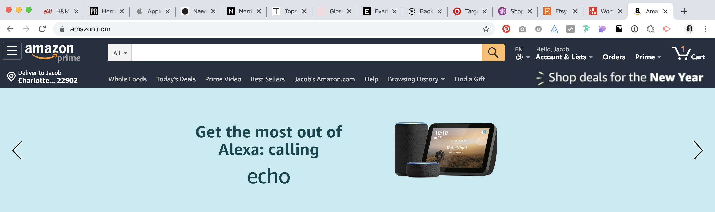Close the Etsy tab
Image resolution: width=715 pixels, height=212 pixels.
pyautogui.click(x=575, y=11)
